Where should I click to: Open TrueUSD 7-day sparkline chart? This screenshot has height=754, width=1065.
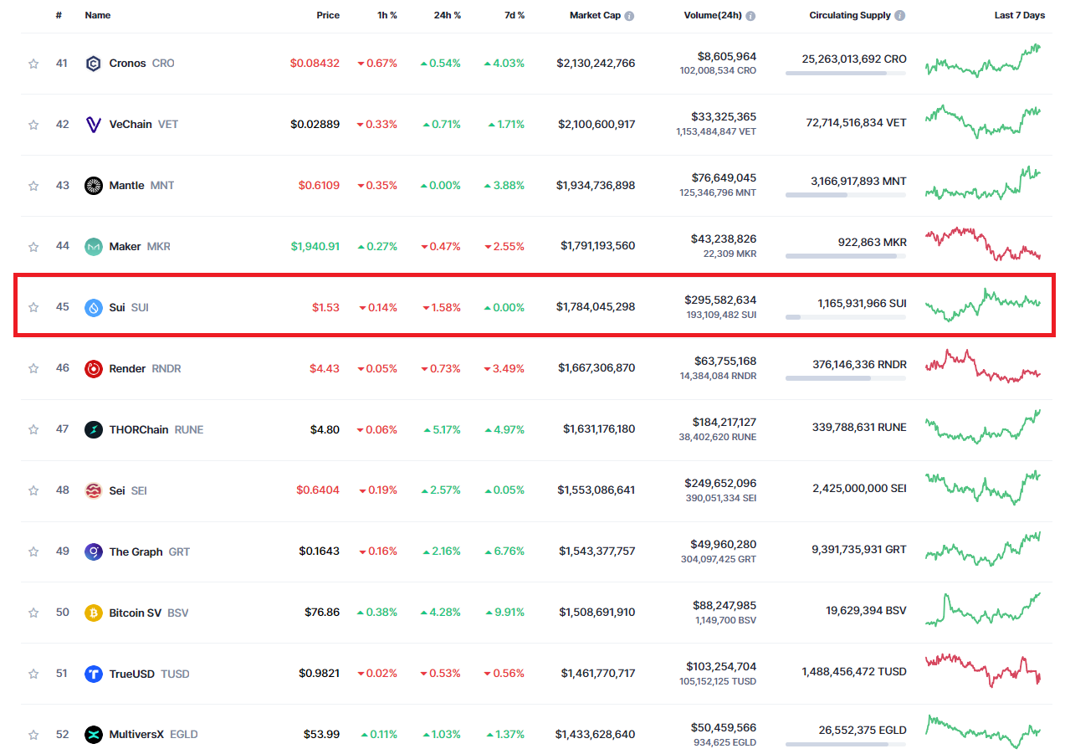coord(983,670)
